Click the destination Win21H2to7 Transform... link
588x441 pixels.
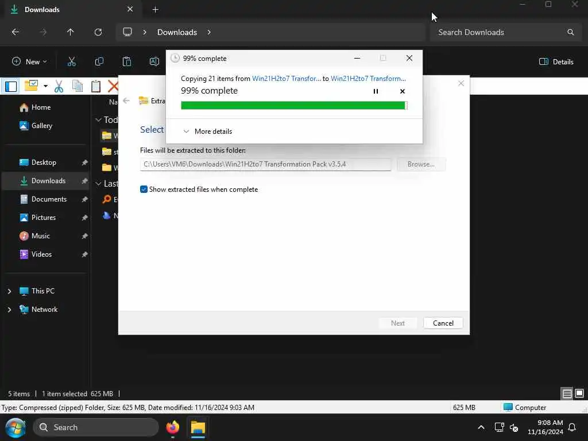tap(368, 78)
